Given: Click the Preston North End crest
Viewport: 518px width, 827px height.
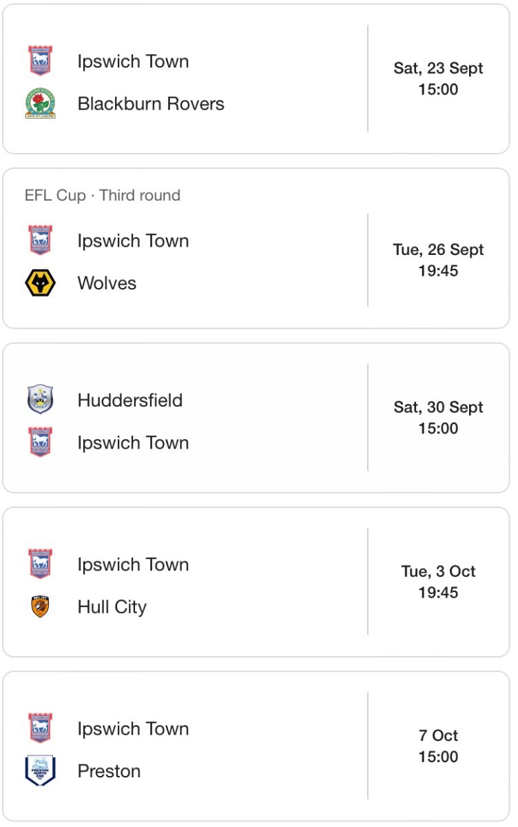Looking at the screenshot, I should [40, 770].
